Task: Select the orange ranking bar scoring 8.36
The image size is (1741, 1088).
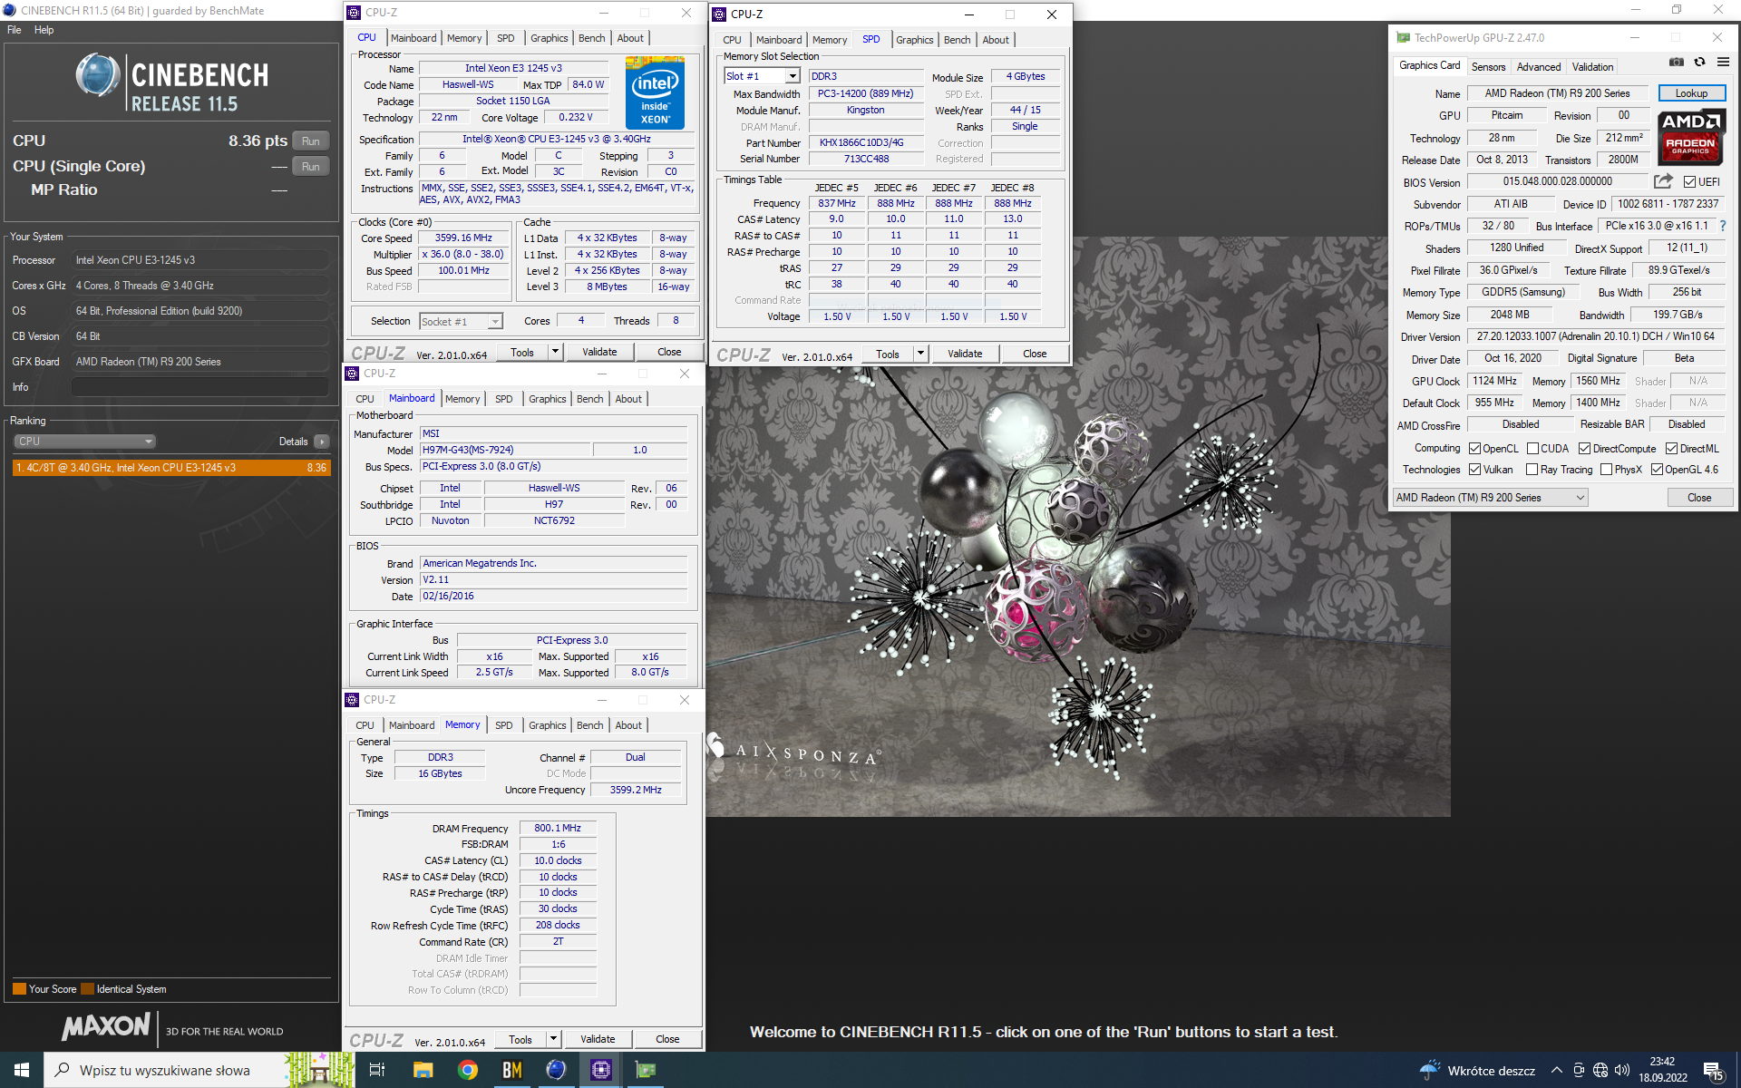Action: [x=170, y=468]
